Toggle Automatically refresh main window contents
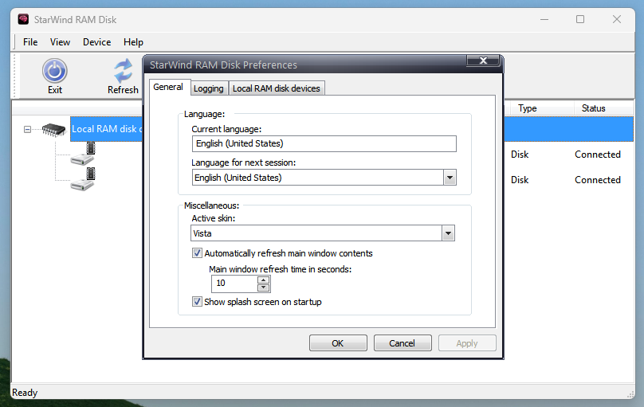The width and height of the screenshot is (644, 407). pos(198,253)
